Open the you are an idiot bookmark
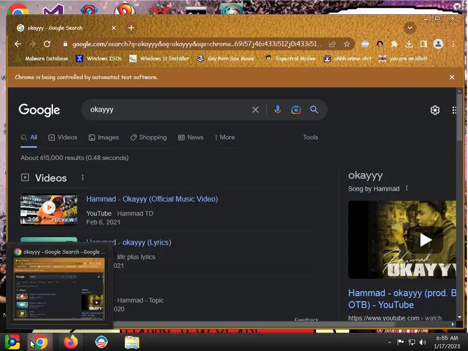The image size is (468, 351). tap(403, 58)
